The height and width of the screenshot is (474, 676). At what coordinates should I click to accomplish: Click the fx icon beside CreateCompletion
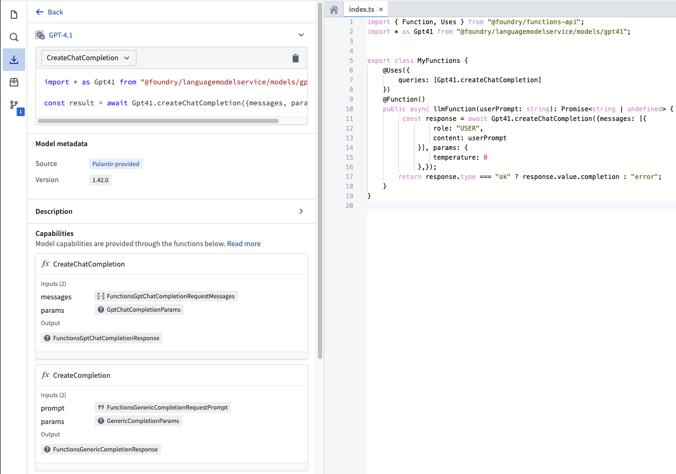(46, 375)
